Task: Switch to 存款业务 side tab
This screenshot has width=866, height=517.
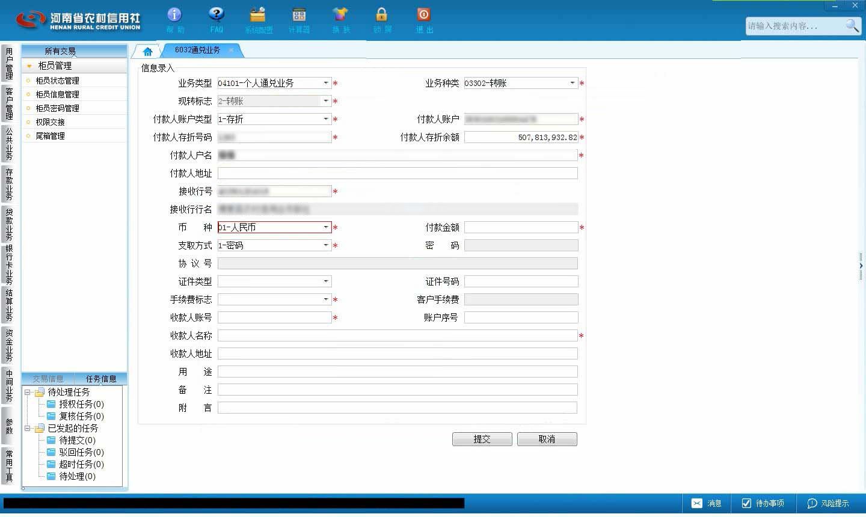Action: (9, 183)
